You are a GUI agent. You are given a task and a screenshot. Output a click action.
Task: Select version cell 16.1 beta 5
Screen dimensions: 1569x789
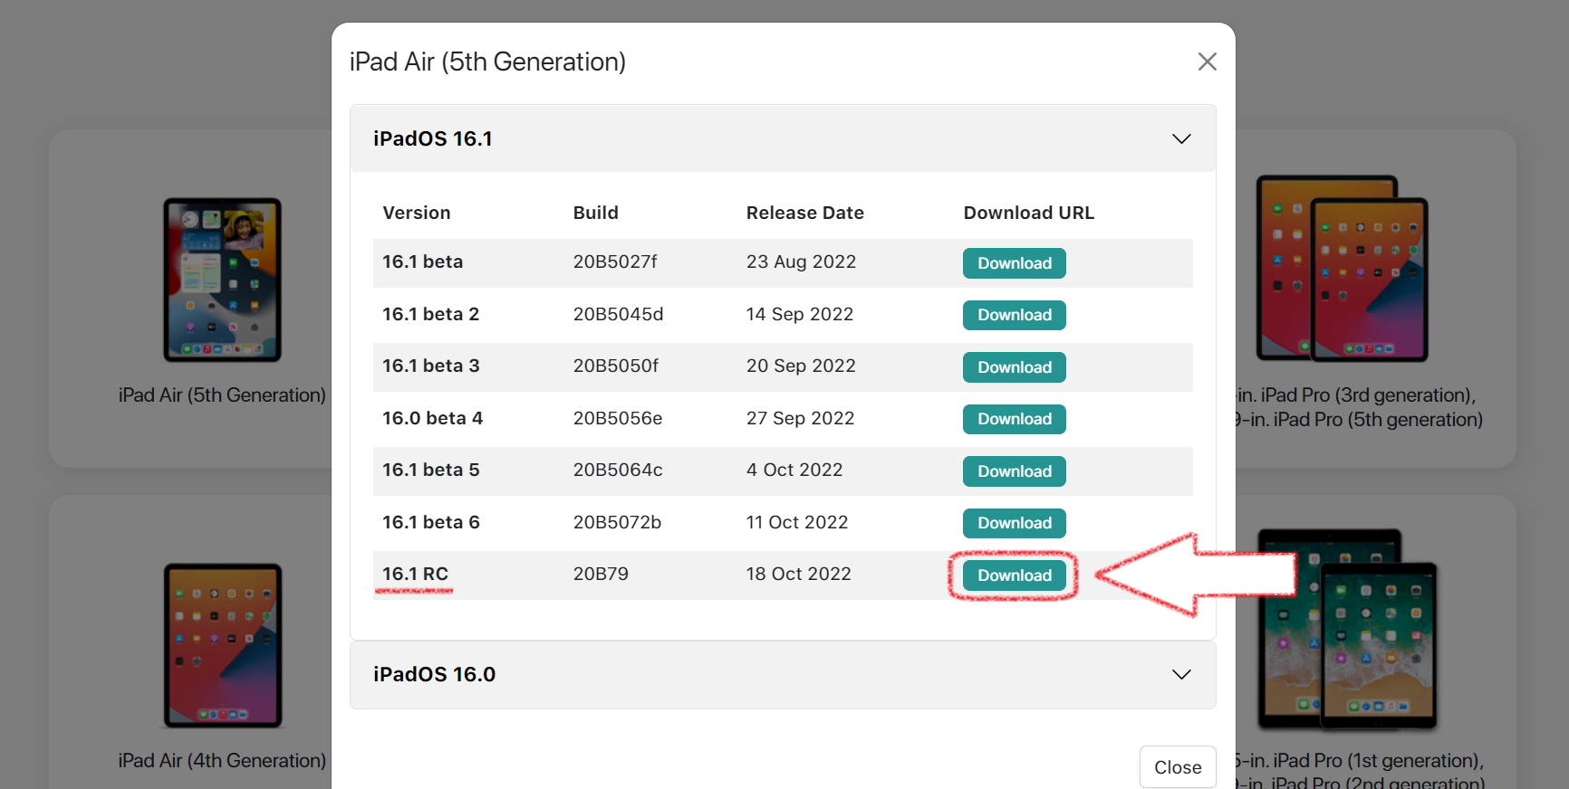pyautogui.click(x=431, y=470)
